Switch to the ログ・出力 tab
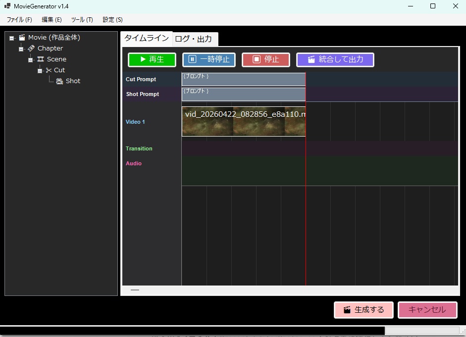The height and width of the screenshot is (337, 466). tap(195, 38)
